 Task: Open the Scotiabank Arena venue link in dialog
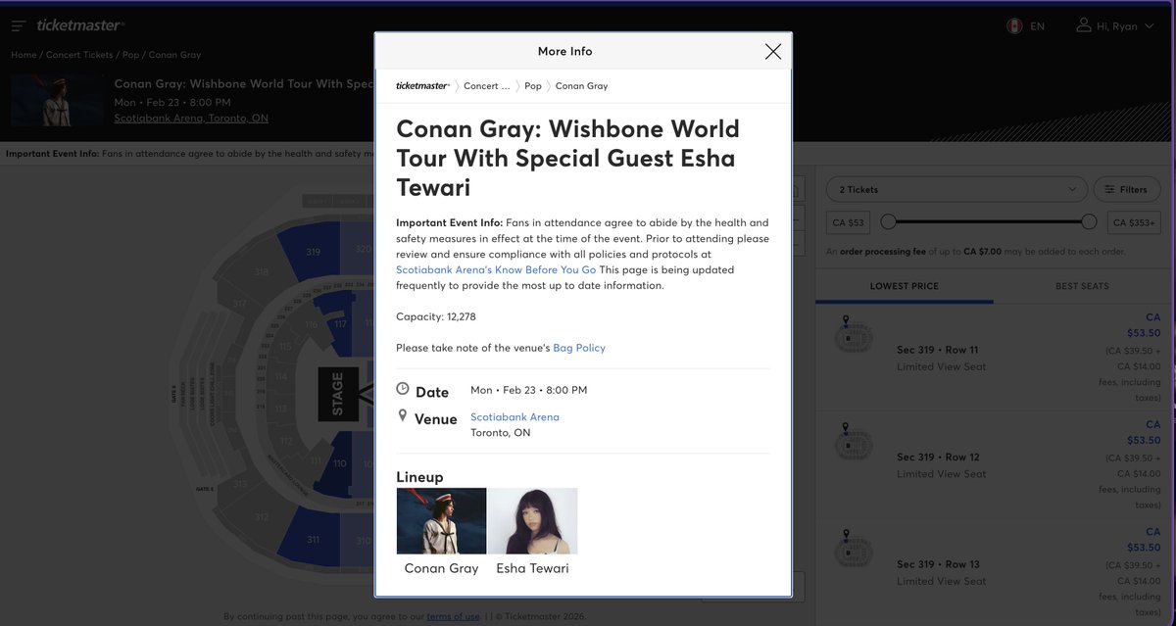click(x=514, y=417)
